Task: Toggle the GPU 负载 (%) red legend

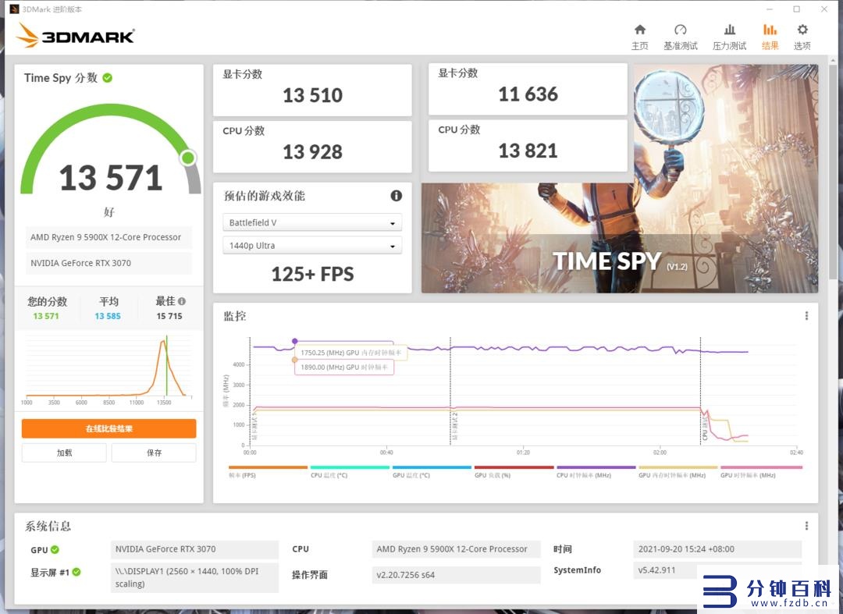Action: click(514, 472)
